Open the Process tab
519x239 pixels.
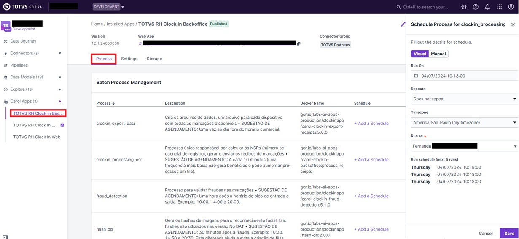point(104,59)
